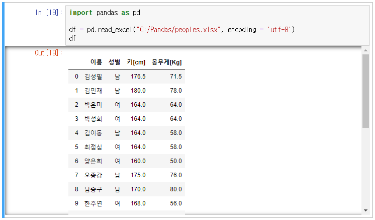Click the height value 170.0

coord(138,189)
